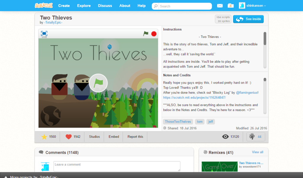Click the eye icon next to the view count
Image resolution: width=303 pixels, height=178 pixels.
coord(225,136)
